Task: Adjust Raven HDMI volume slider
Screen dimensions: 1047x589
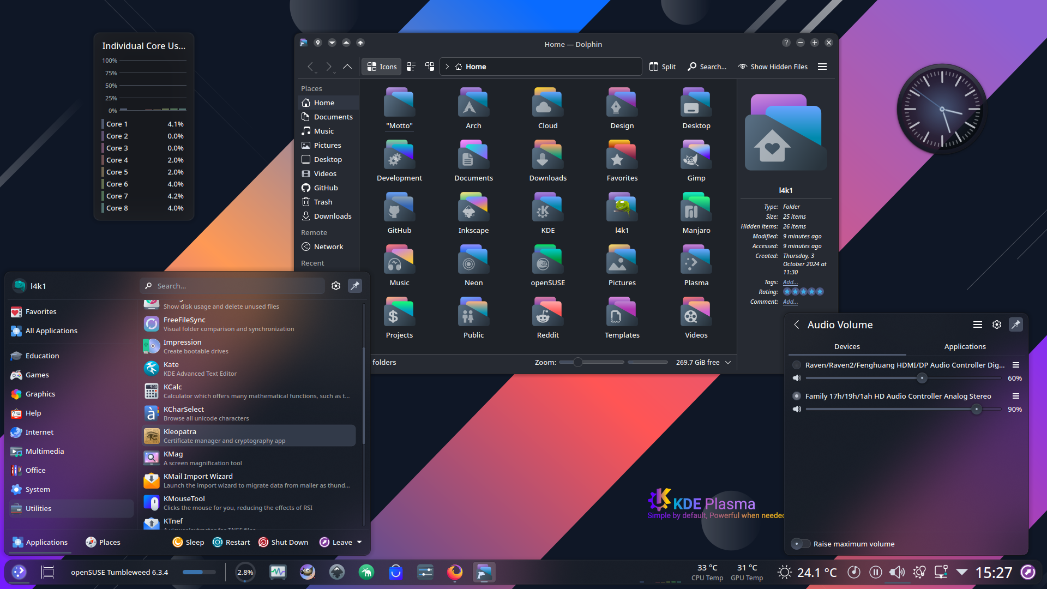Action: point(903,378)
